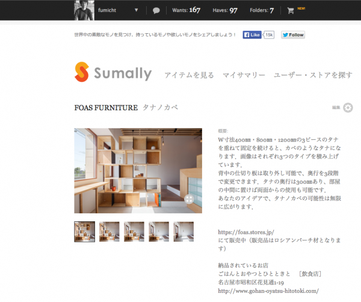Image resolution: width=361 pixels, height=302 pixels.
Task: Like Sumally on Facebook
Action: (x=252, y=35)
